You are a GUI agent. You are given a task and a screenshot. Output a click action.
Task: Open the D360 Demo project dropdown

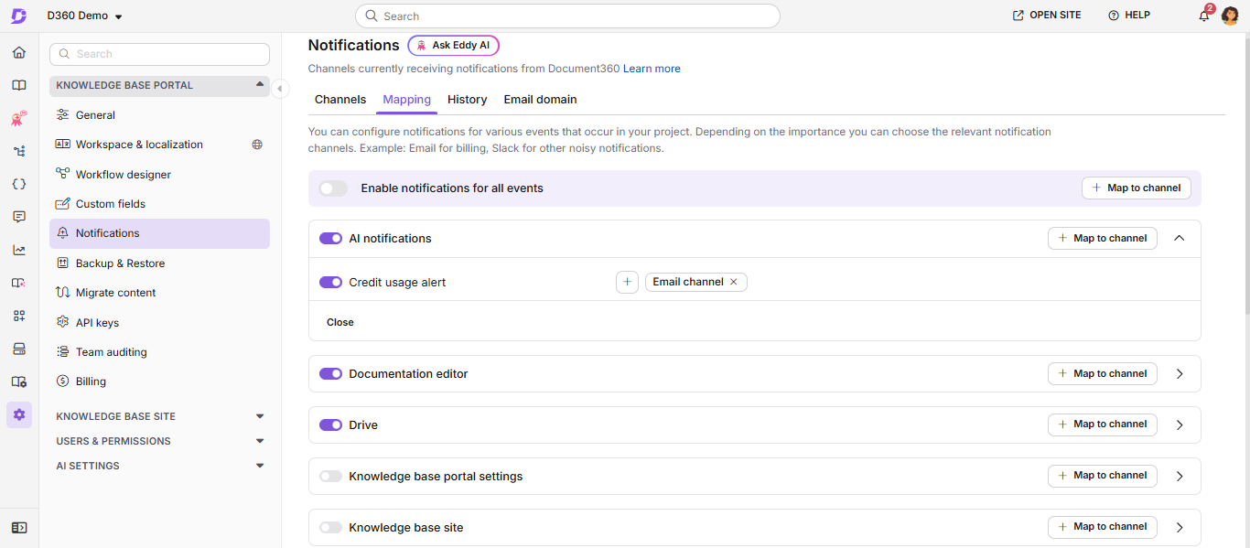[x=84, y=16]
